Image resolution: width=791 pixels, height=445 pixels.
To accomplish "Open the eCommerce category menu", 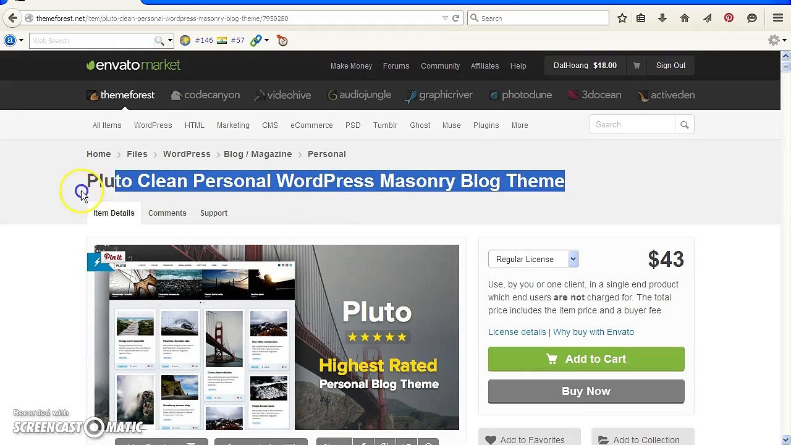I will (x=311, y=125).
